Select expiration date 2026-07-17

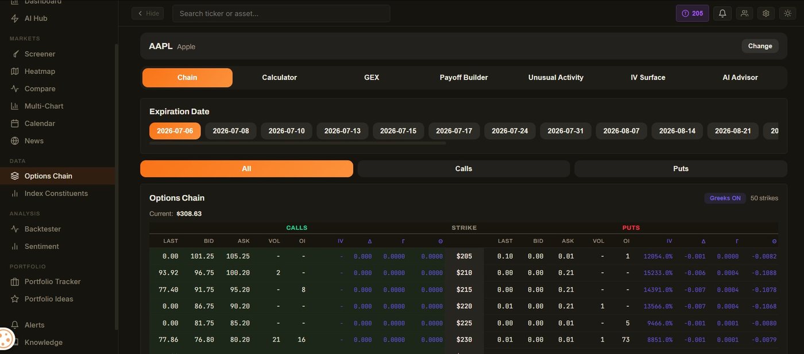[x=454, y=131]
